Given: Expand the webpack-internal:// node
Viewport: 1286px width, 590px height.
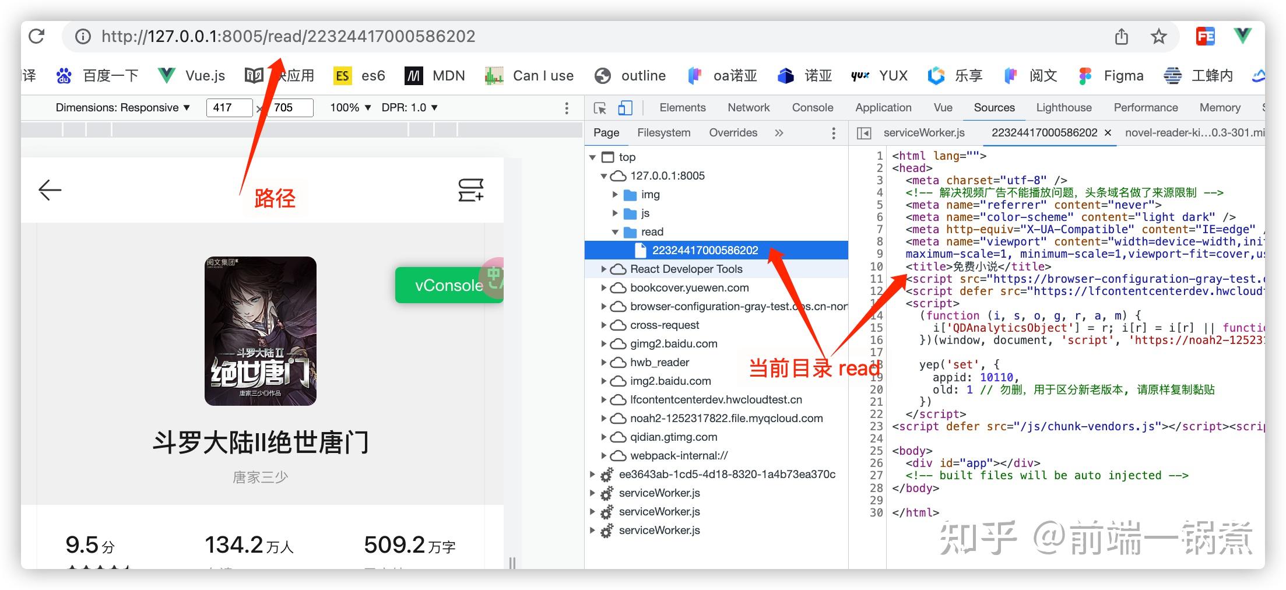Looking at the screenshot, I should tap(604, 456).
